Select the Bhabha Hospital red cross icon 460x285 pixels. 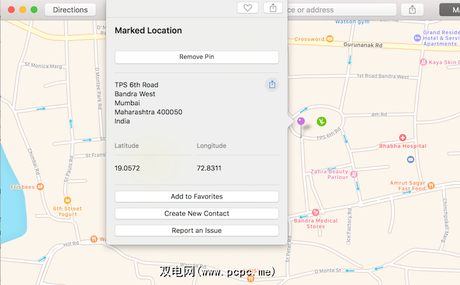click(402, 137)
